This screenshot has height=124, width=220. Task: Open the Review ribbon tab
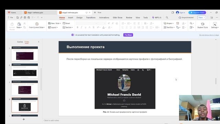click(129, 18)
